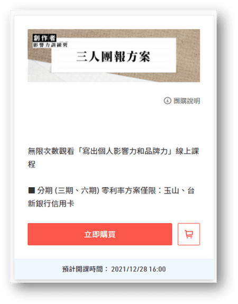This screenshot has width=238, height=304.
Task: Select the 無限次數觀看 description line
Action: coord(113,158)
